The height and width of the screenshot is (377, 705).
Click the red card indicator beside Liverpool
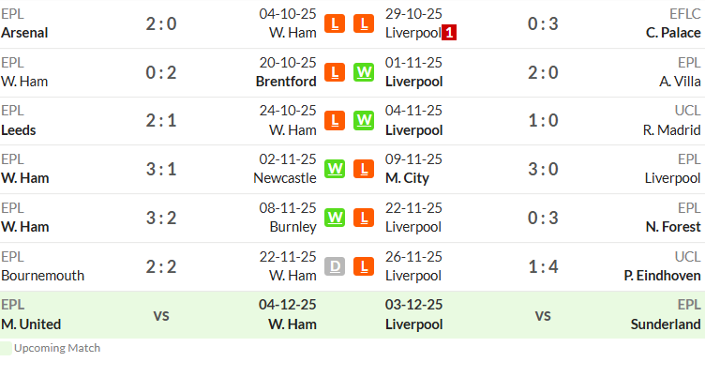(x=449, y=33)
